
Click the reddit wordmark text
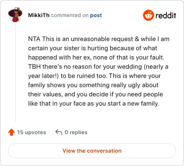tap(166, 15)
